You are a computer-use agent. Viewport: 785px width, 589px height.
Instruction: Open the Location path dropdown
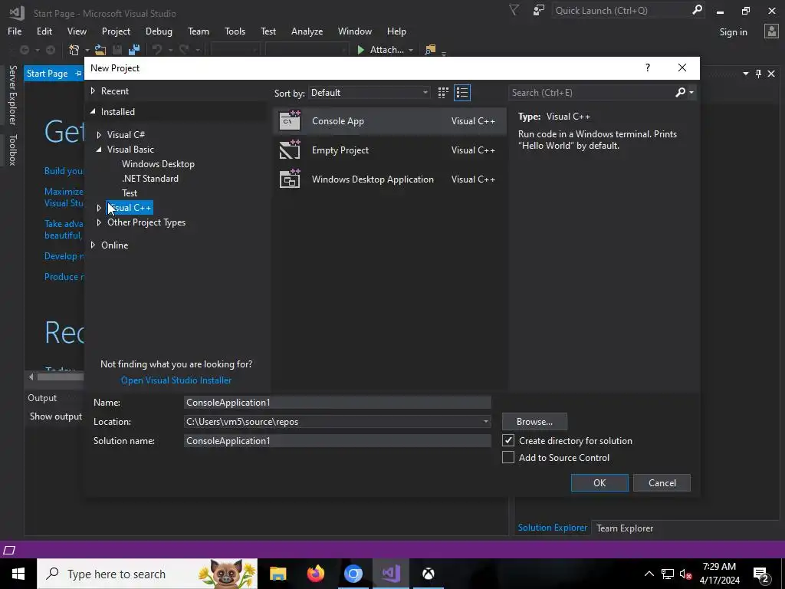[x=485, y=422]
